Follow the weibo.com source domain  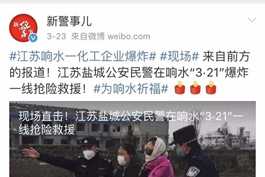(x=129, y=36)
